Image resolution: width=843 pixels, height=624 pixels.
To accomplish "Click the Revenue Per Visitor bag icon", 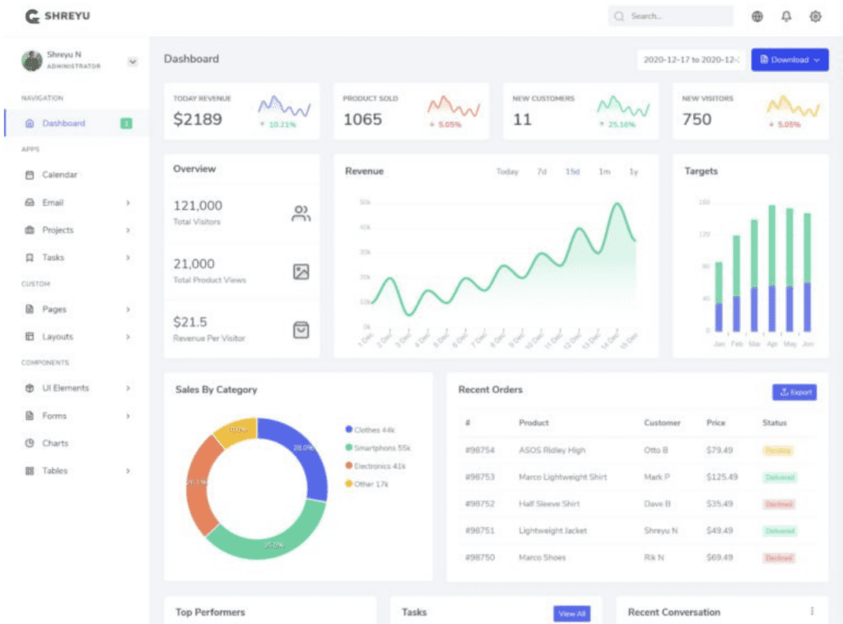I will [x=301, y=329].
